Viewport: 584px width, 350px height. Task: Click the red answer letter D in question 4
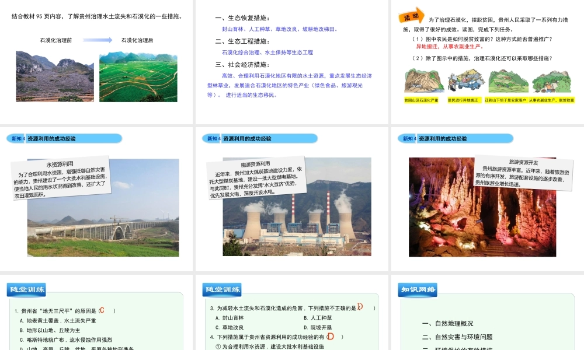point(331,337)
